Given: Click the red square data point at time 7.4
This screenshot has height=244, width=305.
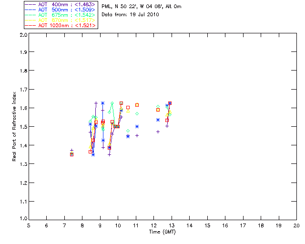Looking at the screenshot, I should (71, 155).
